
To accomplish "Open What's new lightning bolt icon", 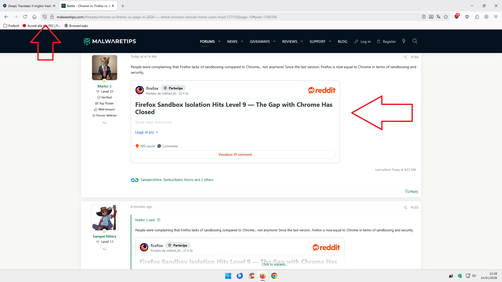I will pyautogui.click(x=404, y=41).
